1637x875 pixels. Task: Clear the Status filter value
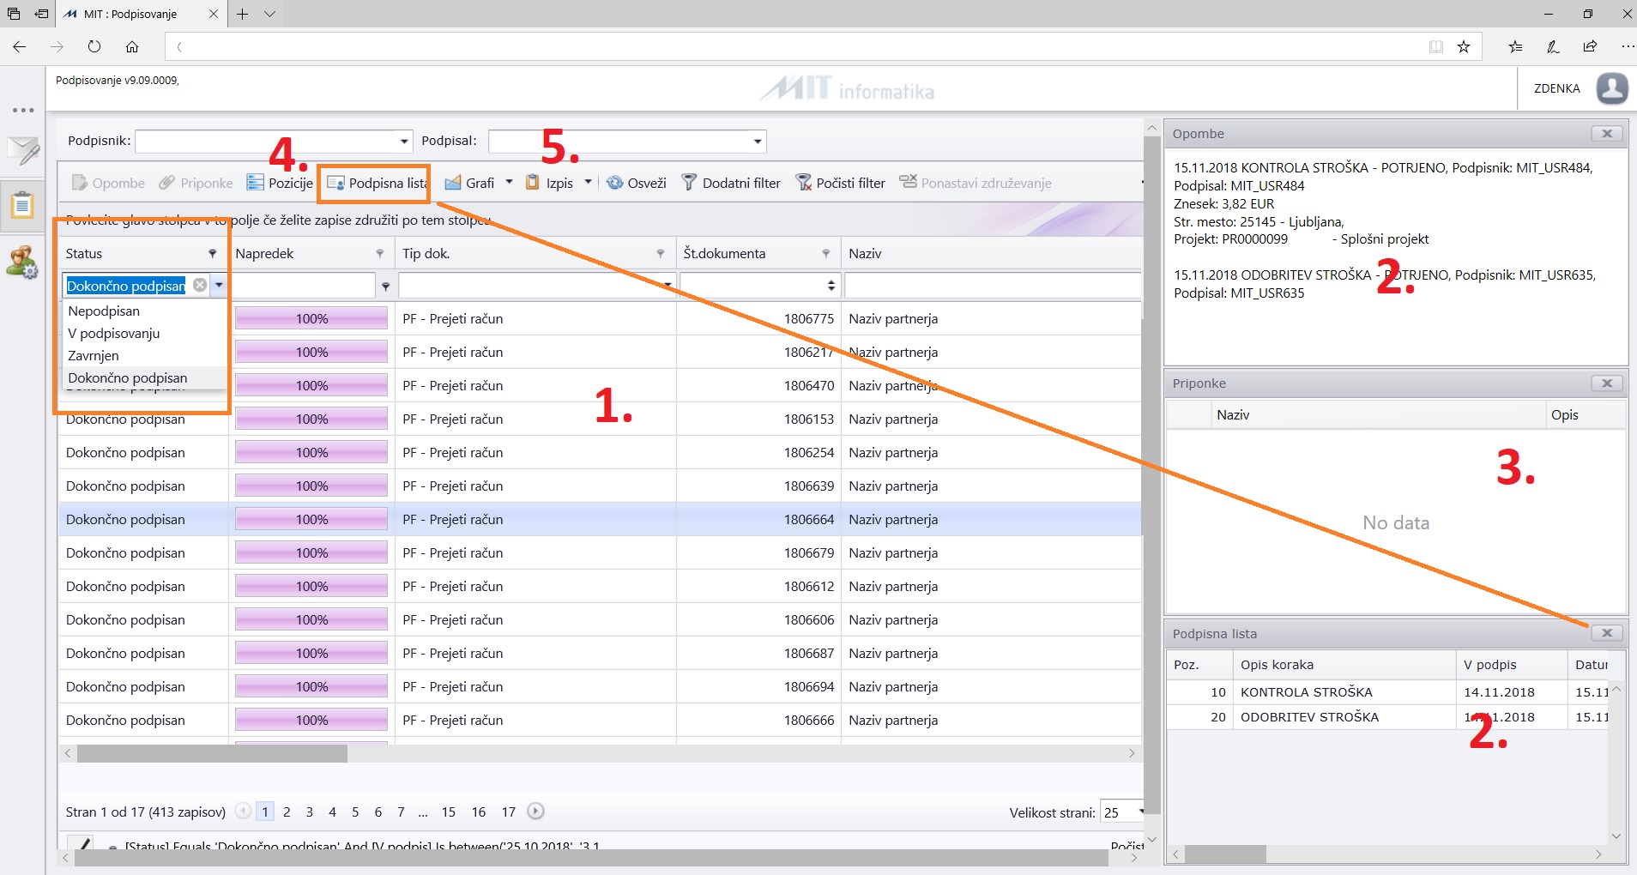[x=200, y=286]
